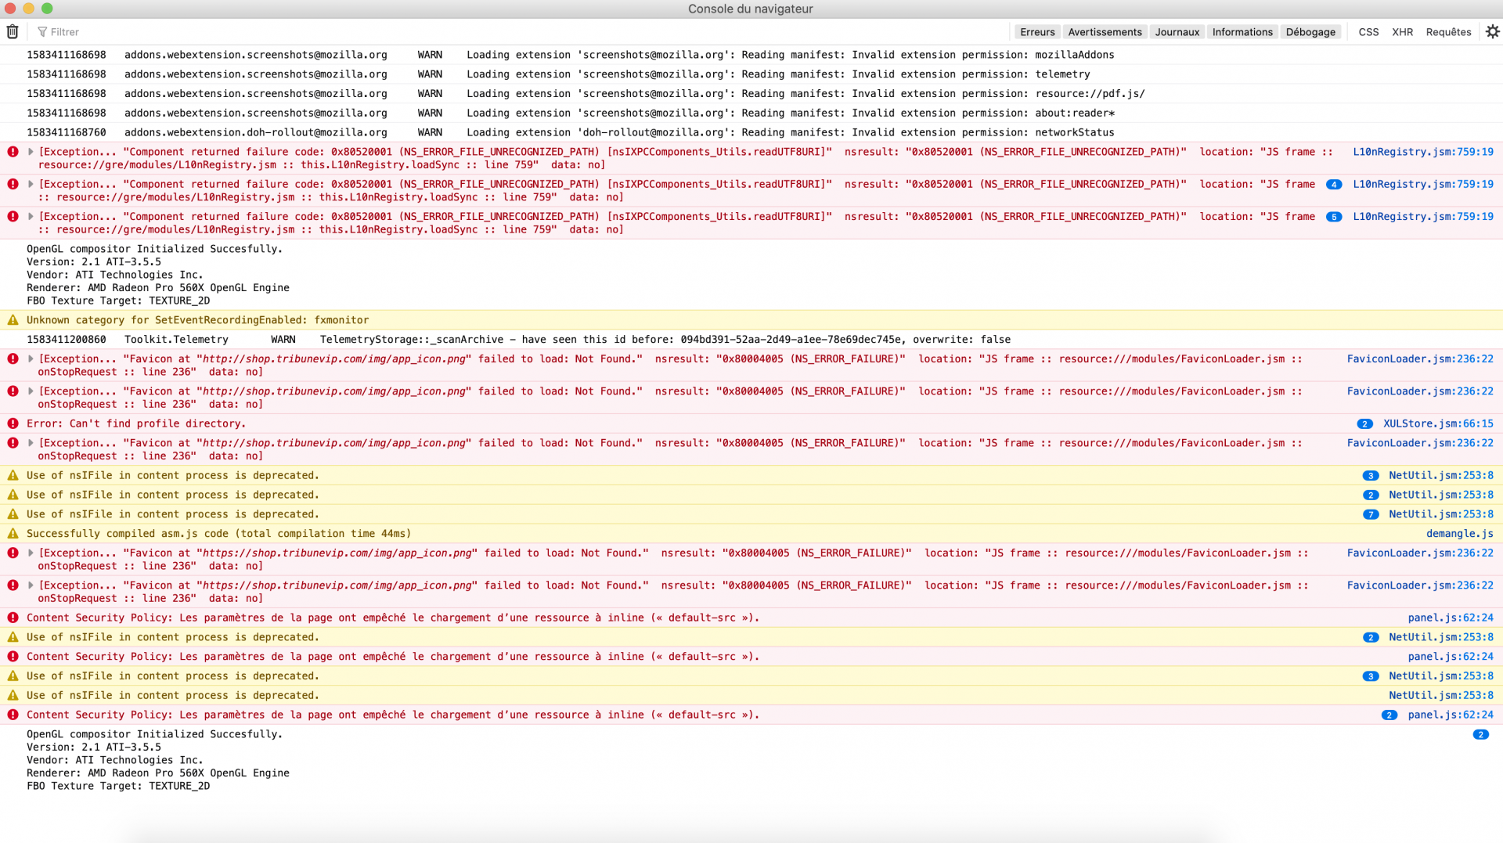Clear console output with trash icon

pos(13,32)
